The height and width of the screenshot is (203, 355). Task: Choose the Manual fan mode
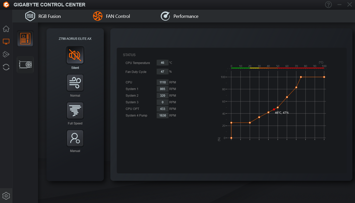(x=75, y=138)
